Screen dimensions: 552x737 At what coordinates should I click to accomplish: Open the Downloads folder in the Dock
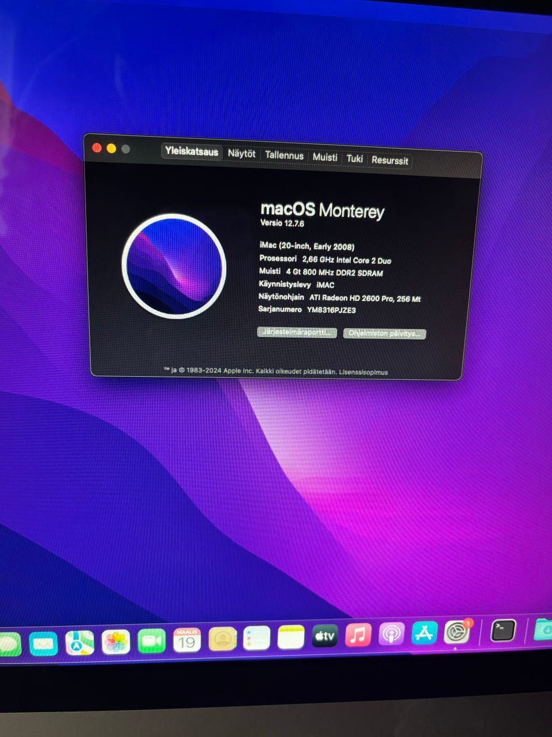[543, 629]
